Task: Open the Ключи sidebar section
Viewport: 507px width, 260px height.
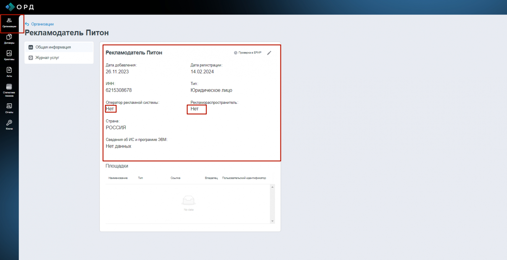Action: pos(9,125)
